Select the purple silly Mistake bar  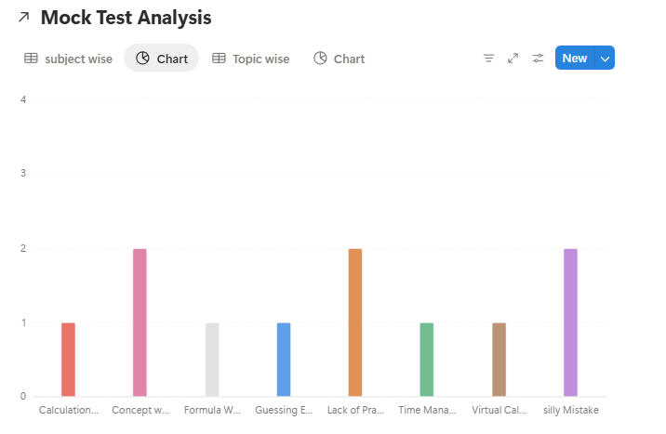click(570, 322)
